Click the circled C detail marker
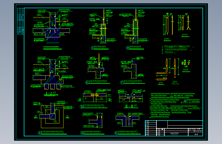The height and width of the screenshot is (144, 222). click(116, 133)
